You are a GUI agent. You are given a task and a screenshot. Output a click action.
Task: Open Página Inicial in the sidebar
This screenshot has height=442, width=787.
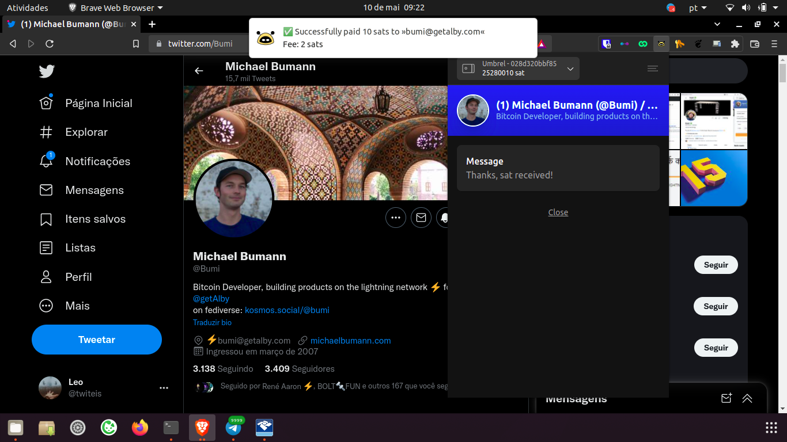click(86, 103)
